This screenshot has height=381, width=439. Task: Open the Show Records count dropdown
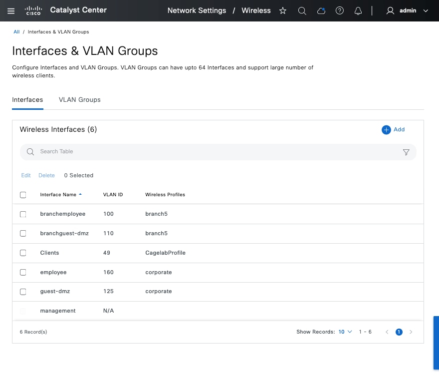pyautogui.click(x=345, y=332)
